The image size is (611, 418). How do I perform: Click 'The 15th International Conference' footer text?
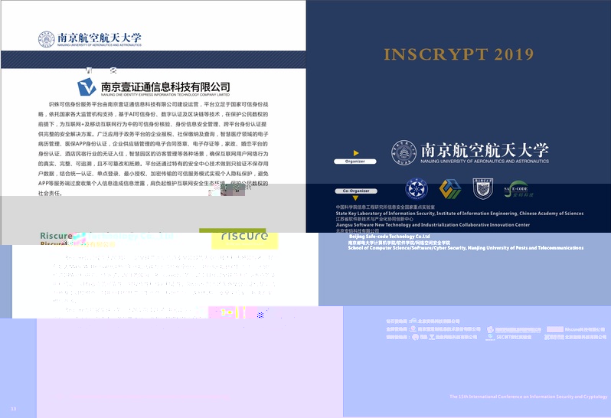pyautogui.click(x=528, y=397)
